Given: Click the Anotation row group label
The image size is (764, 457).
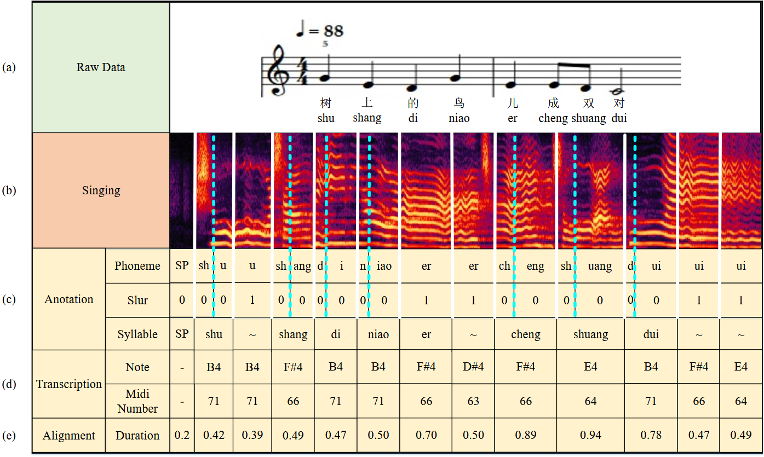Looking at the screenshot, I should pos(69,299).
